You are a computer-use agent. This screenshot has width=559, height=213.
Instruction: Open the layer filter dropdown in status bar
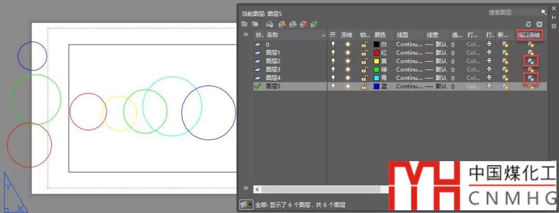(246, 205)
